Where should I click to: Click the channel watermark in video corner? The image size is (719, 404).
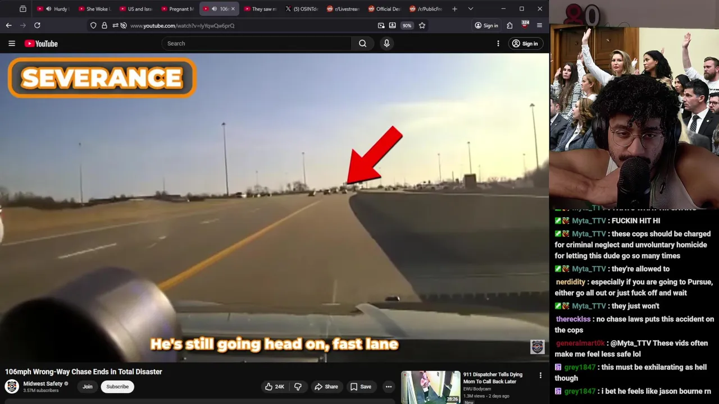537,347
